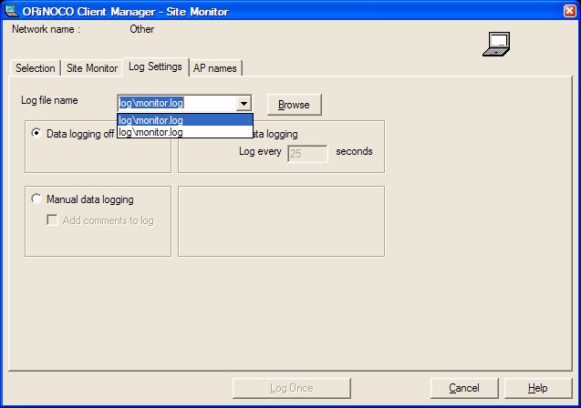This screenshot has width=581, height=408.
Task: Open the AP names tab
Action: tap(215, 68)
